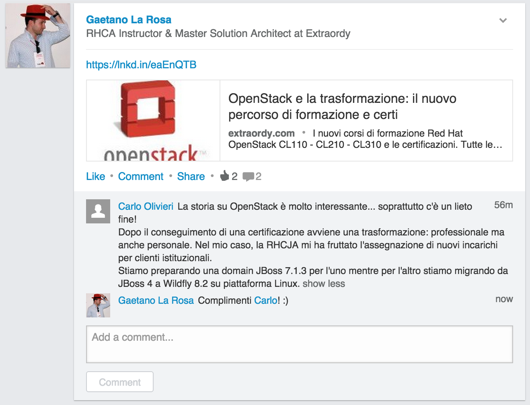Collapse Carlo's comment with show less
Image resolution: width=530 pixels, height=405 pixels.
[324, 284]
